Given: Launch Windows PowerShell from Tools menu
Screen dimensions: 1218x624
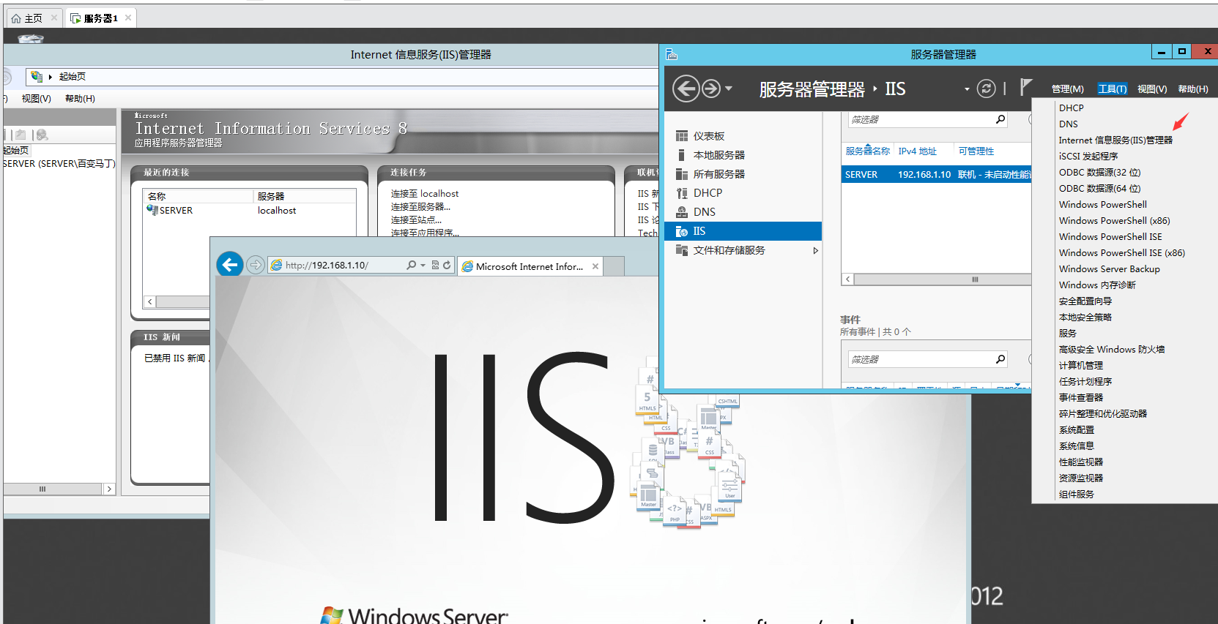Looking at the screenshot, I should [1102, 204].
